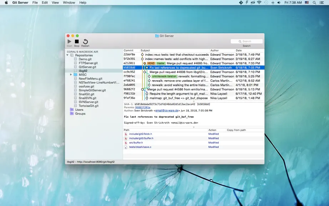Collapse the Repositories tree node
This screenshot has height=206, width=329.
67,55
